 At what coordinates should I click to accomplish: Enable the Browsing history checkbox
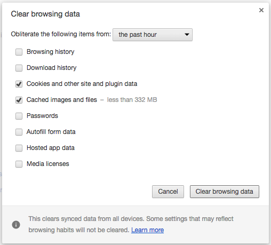point(19,52)
